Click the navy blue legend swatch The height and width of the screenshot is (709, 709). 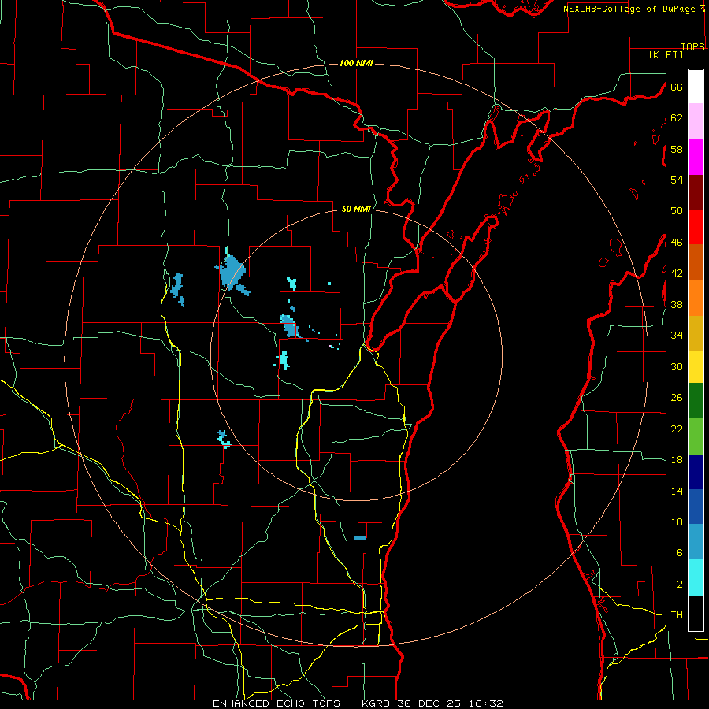tap(696, 472)
